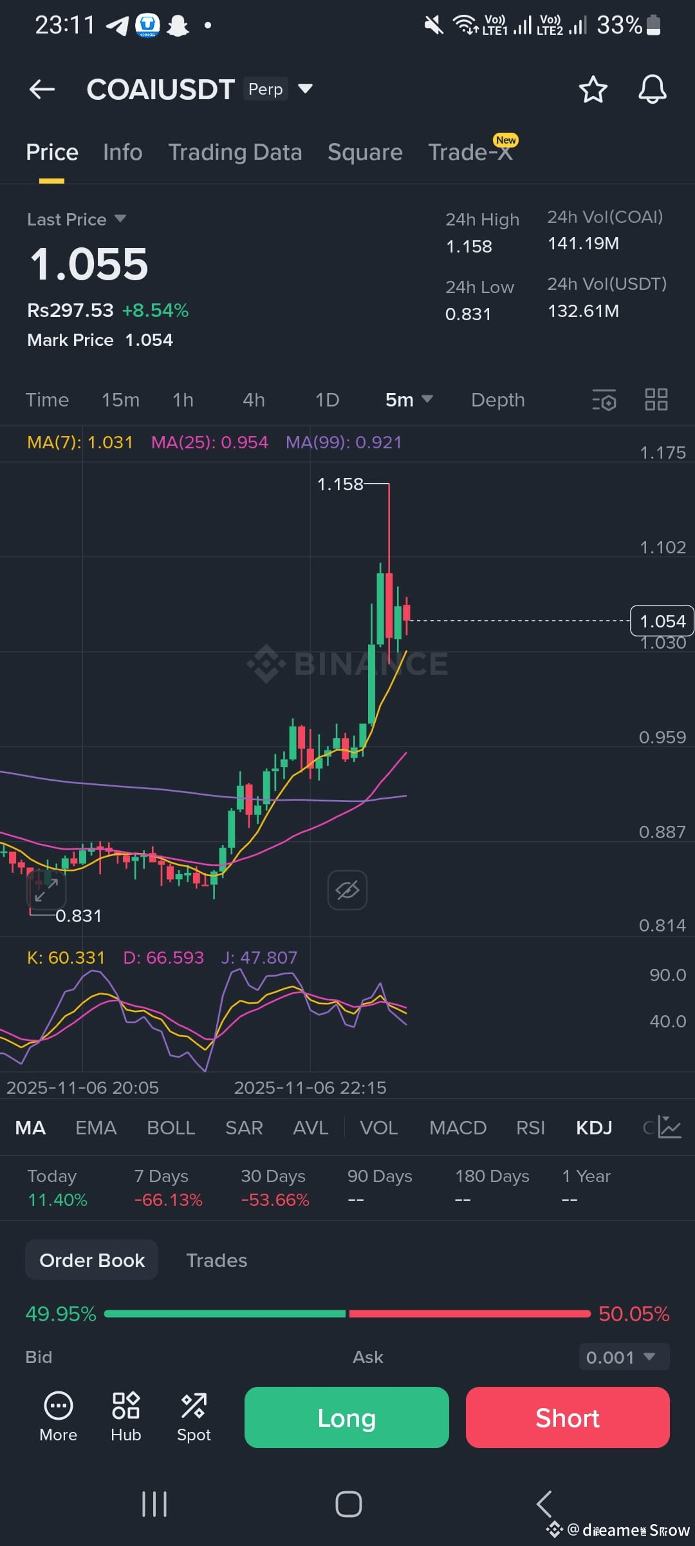Tap battery indicator in status bar
The width and height of the screenshot is (695, 1546).
[x=653, y=25]
